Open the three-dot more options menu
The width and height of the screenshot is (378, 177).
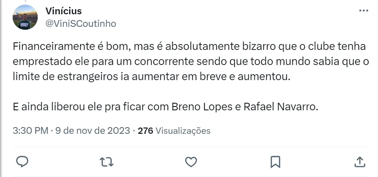click(x=363, y=11)
